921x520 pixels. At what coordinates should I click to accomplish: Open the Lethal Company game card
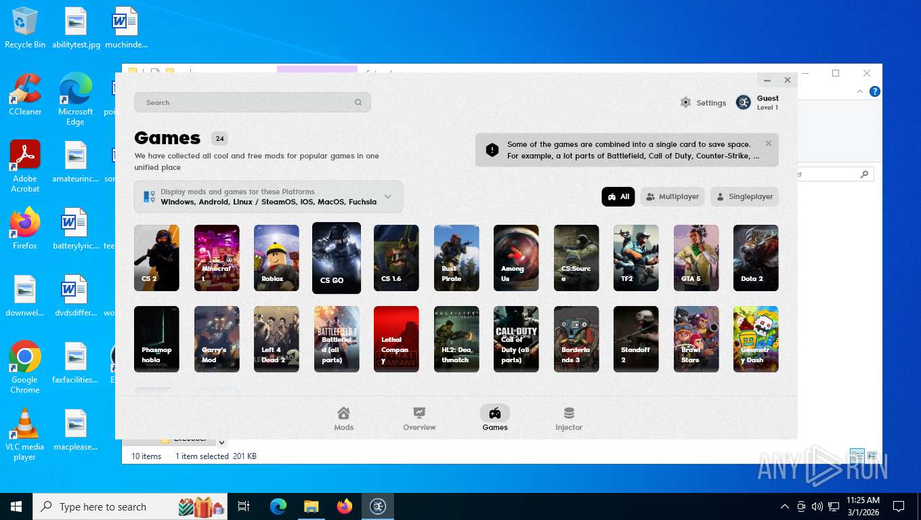[x=396, y=339]
